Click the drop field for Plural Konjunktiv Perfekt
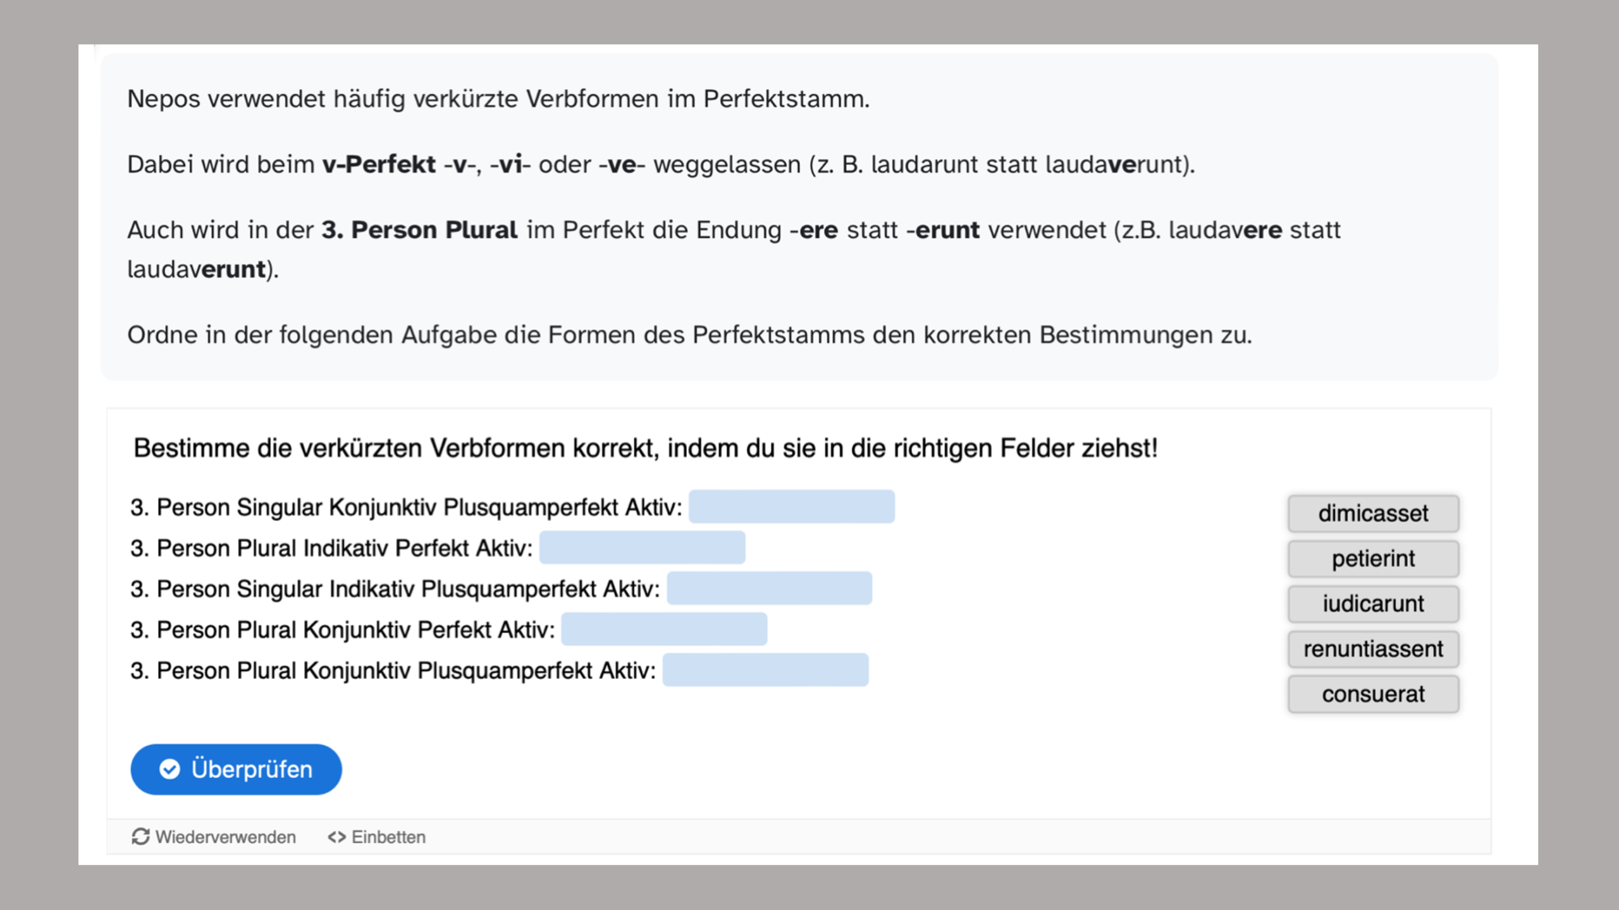1619x910 pixels. (x=664, y=629)
